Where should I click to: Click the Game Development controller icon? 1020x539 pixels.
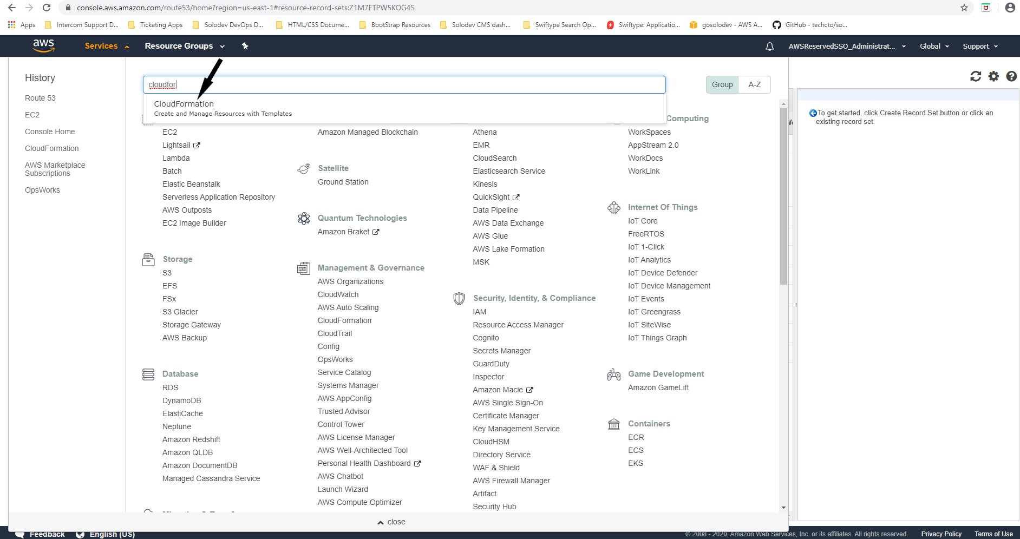614,374
